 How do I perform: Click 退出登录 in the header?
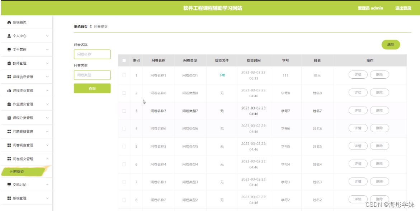[x=403, y=8]
